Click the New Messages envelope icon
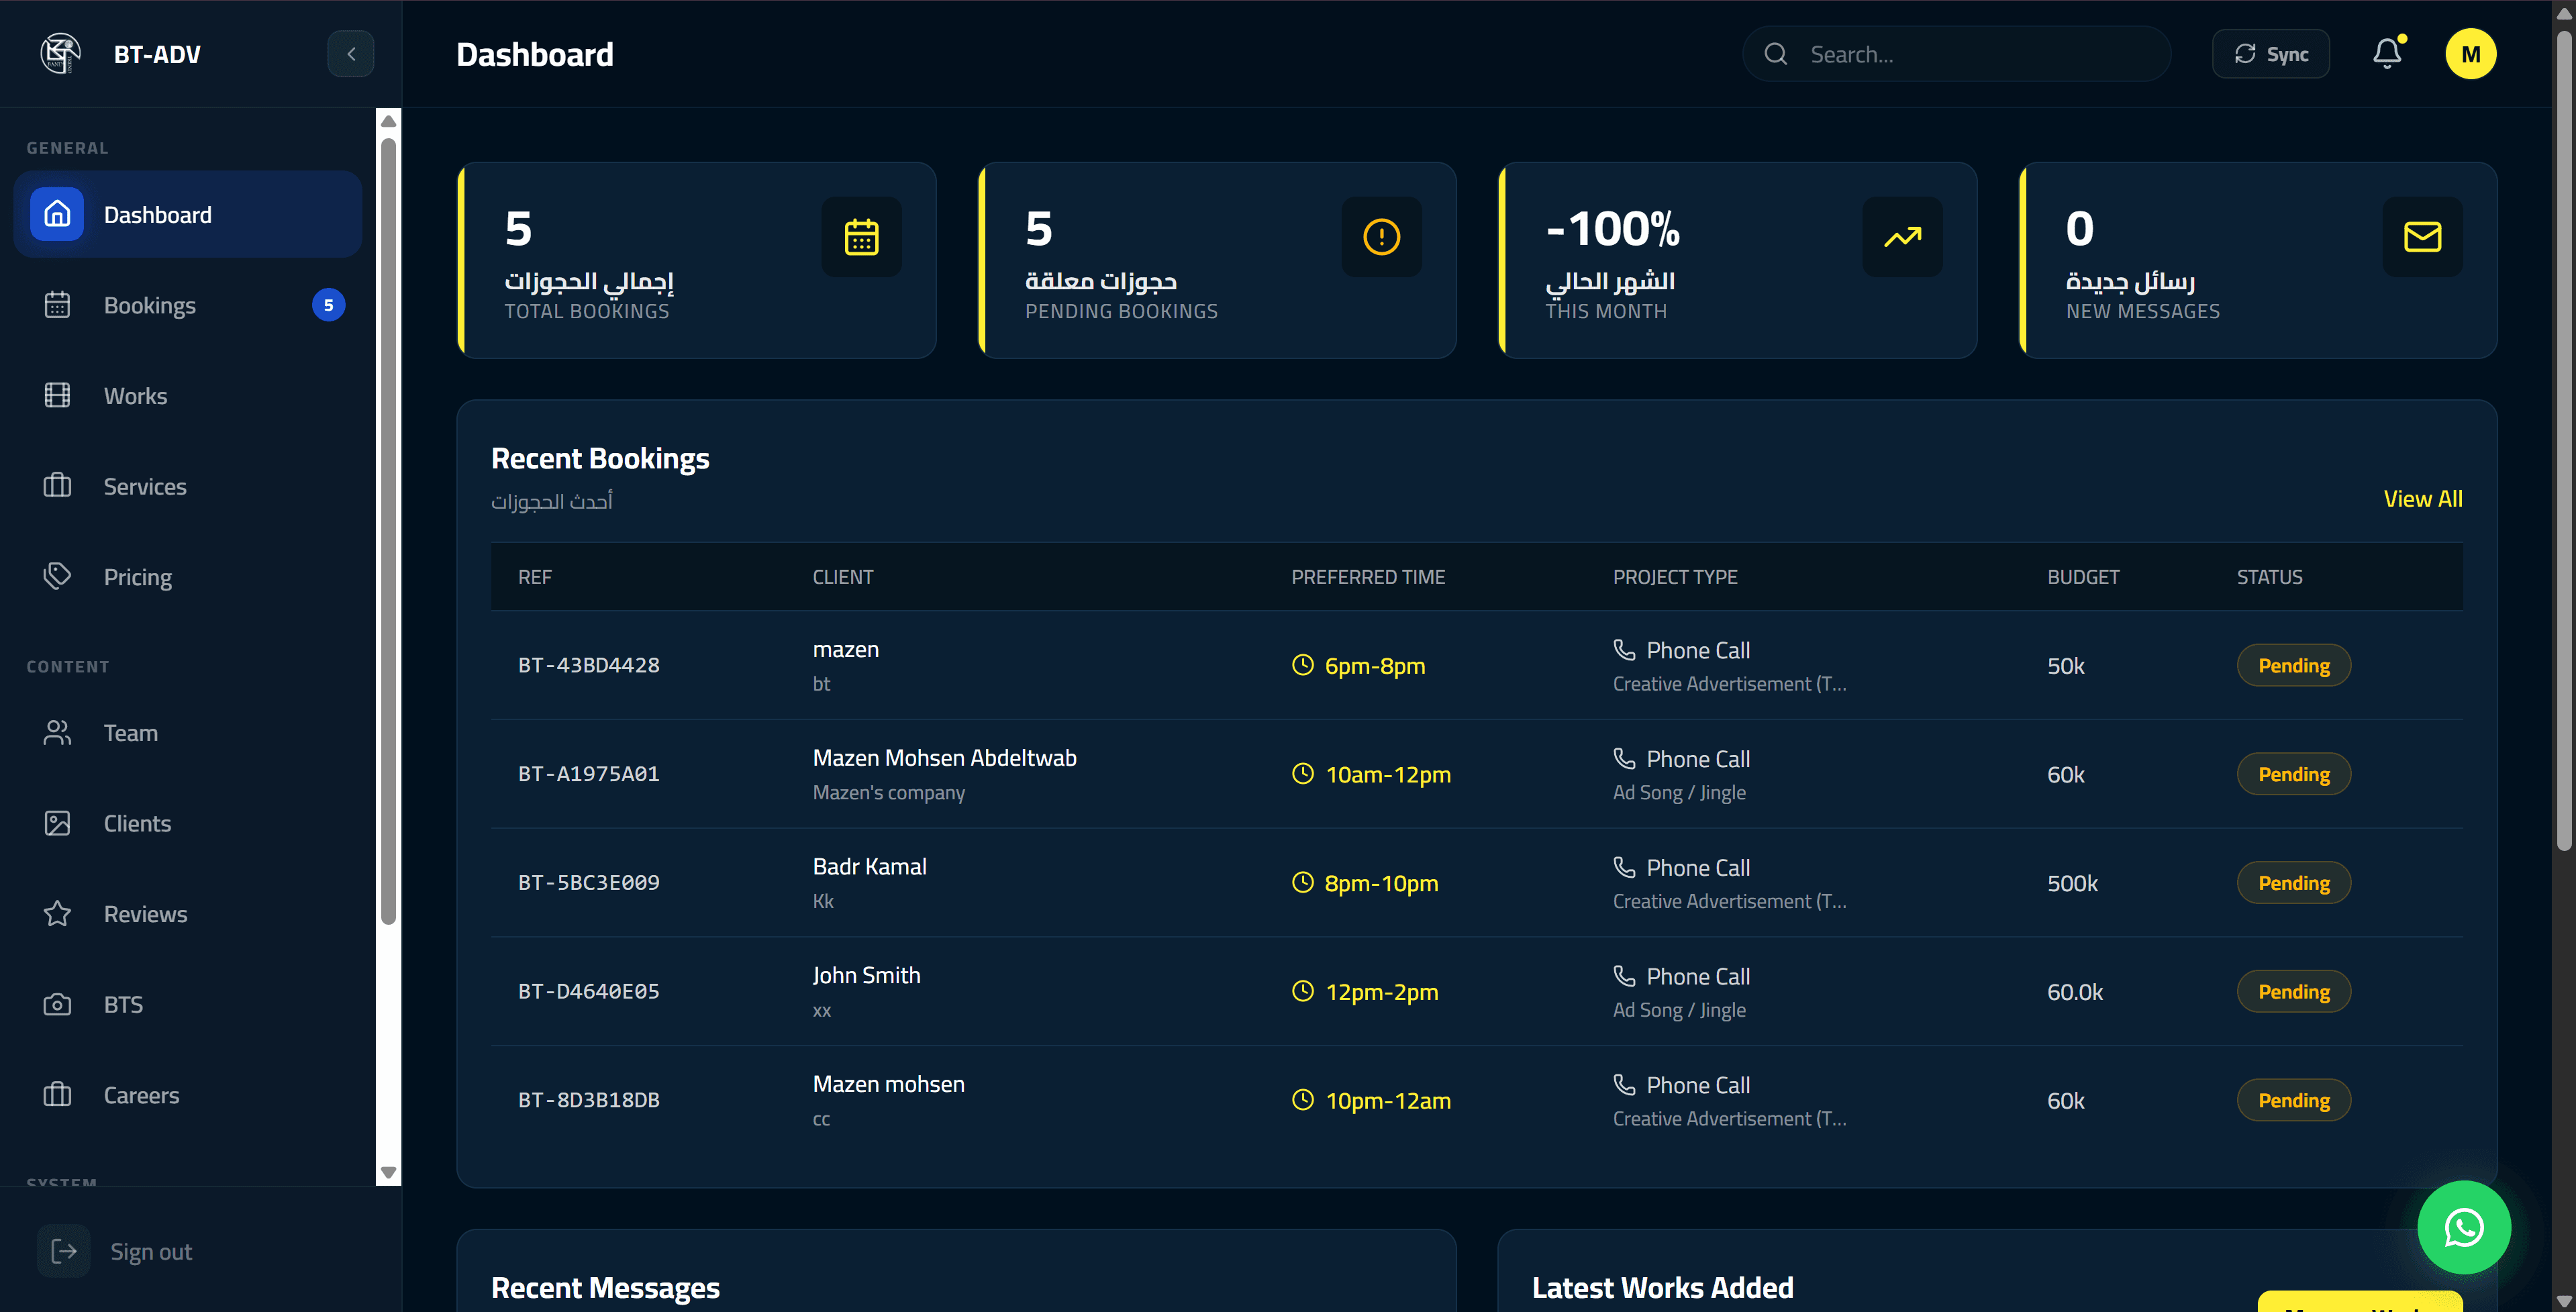2576x1312 pixels. [2422, 237]
